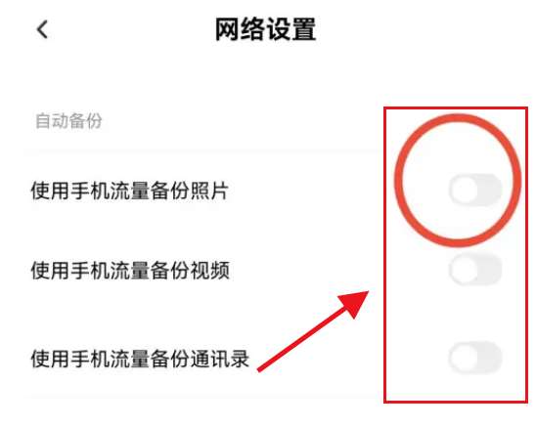Viewport: 536px width, 427px height.
Task: Click the red rectangle border around switches
Action: tap(456, 108)
